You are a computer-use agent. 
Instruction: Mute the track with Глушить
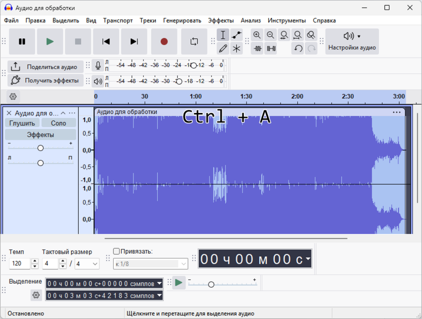coord(22,123)
